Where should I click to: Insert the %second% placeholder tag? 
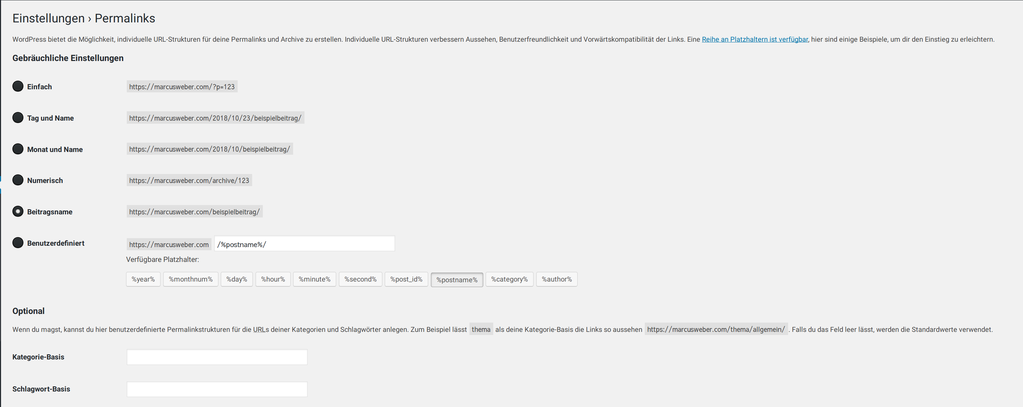pos(360,279)
